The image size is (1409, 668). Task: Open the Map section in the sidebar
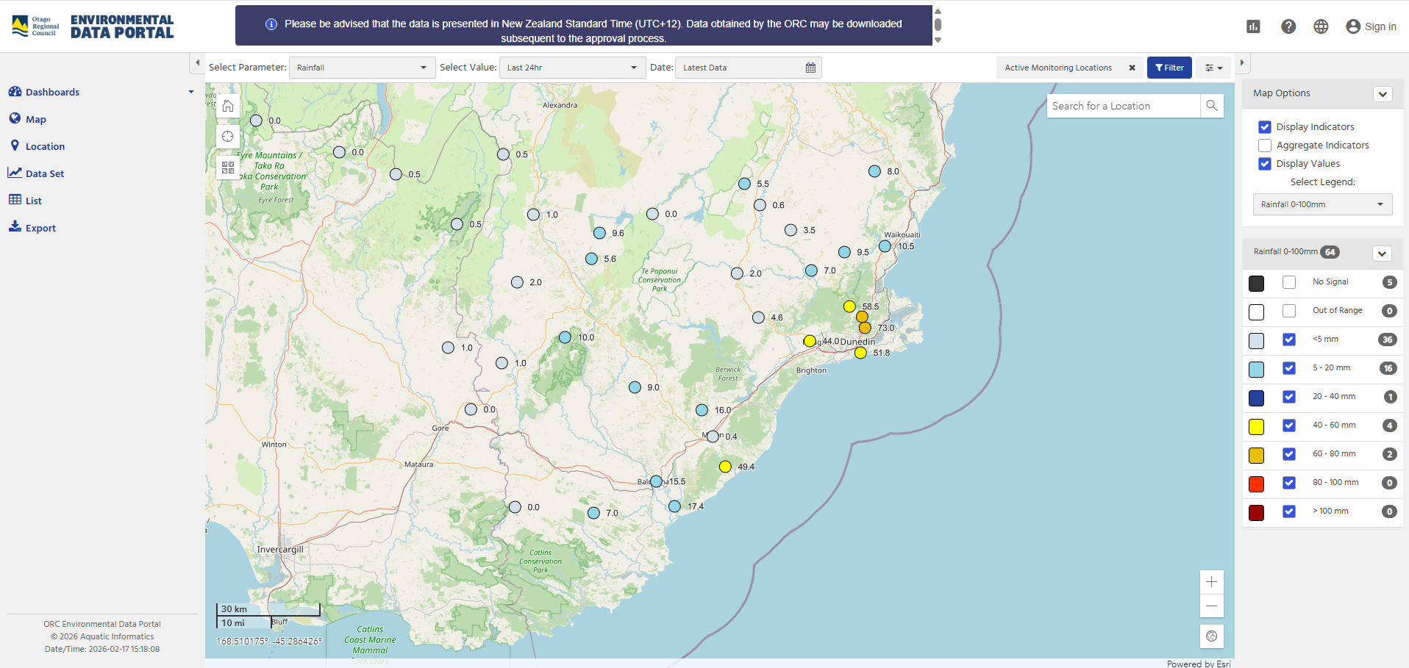click(35, 118)
